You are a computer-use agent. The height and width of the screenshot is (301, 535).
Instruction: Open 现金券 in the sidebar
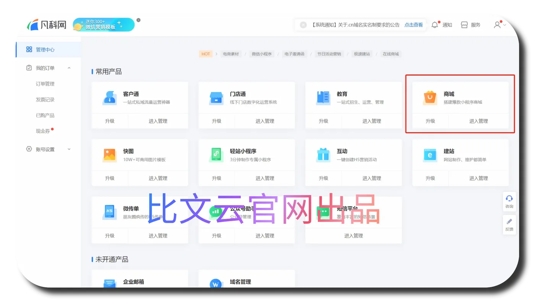point(43,131)
